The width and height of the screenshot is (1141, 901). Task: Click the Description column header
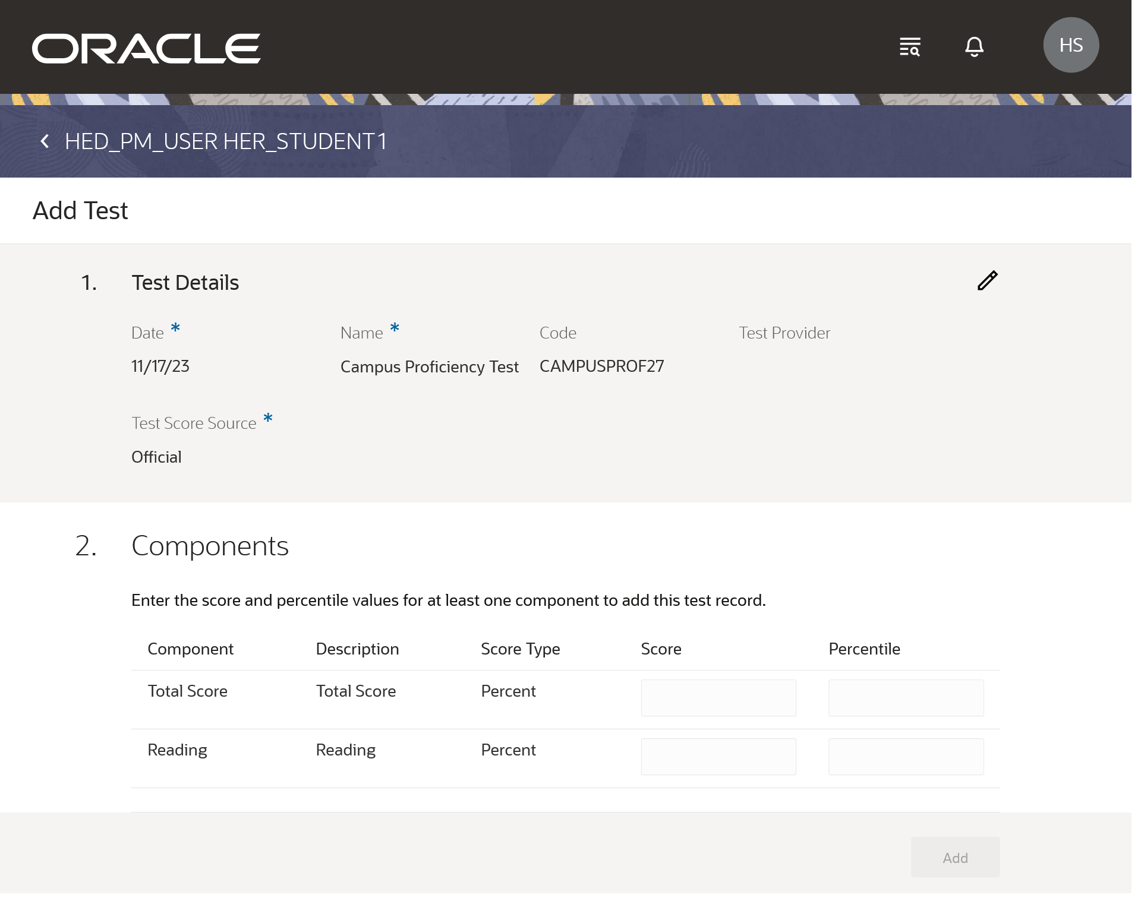coord(357,649)
